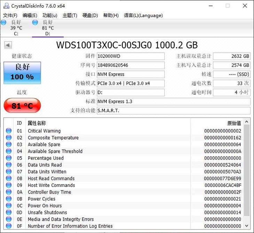This screenshot has height=233, width=254.
Task: Click the ID column header
Action: click(x=19, y=123)
